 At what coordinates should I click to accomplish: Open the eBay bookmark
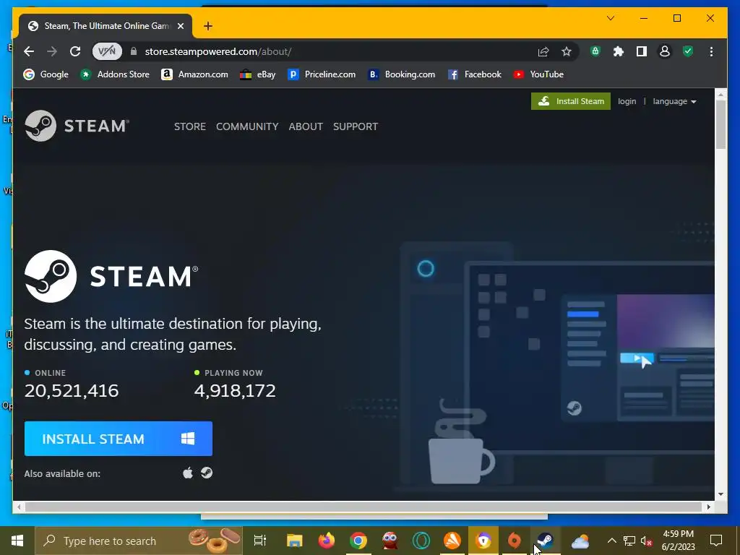258,74
